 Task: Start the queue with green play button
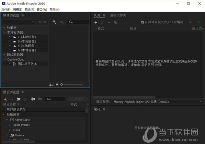tap(200, 22)
